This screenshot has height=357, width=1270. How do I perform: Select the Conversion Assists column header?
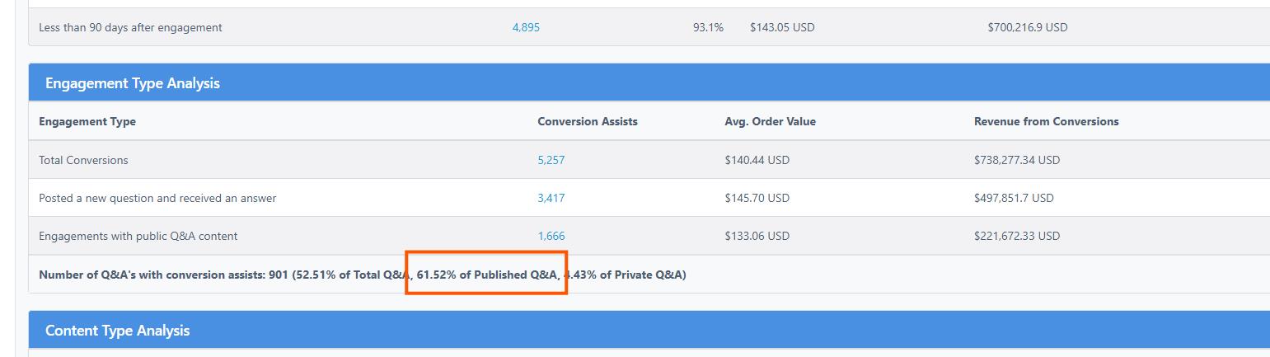pos(588,121)
